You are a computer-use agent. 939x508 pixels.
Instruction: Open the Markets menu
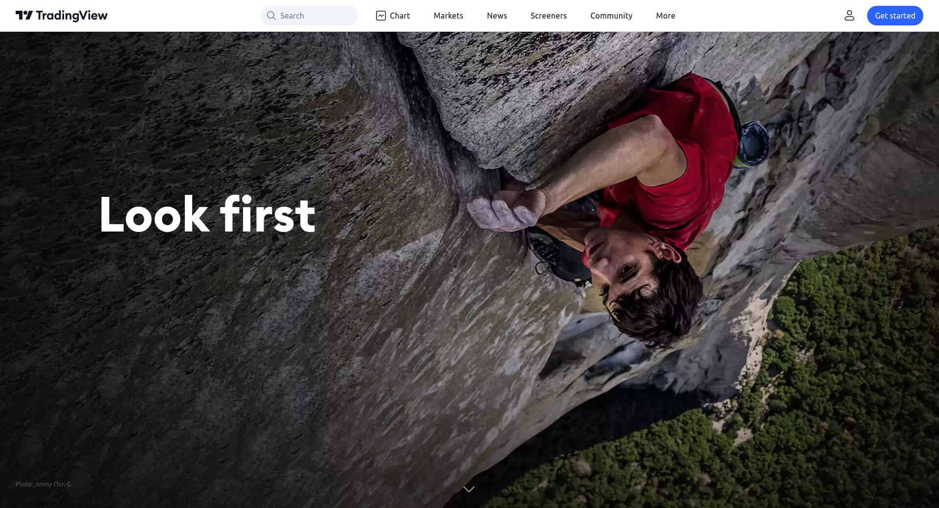[x=448, y=16]
